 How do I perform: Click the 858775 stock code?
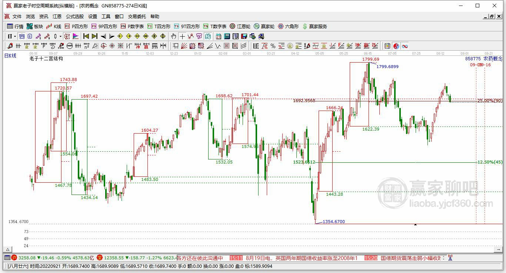coord(473,58)
